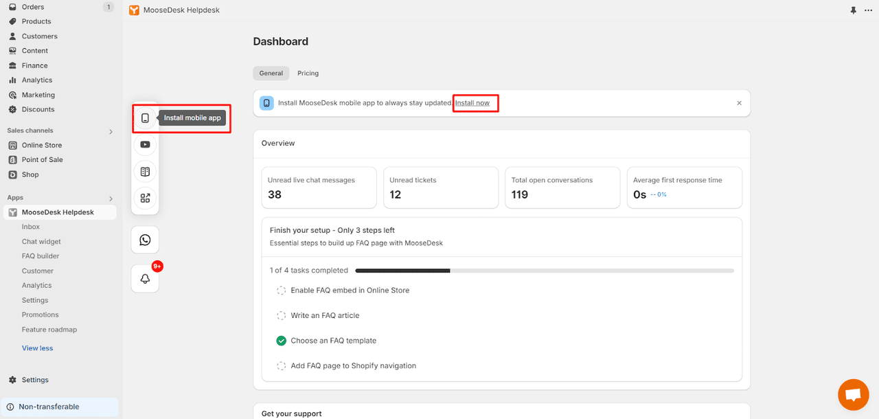
Task: Click the Install now link
Action: [x=472, y=103]
